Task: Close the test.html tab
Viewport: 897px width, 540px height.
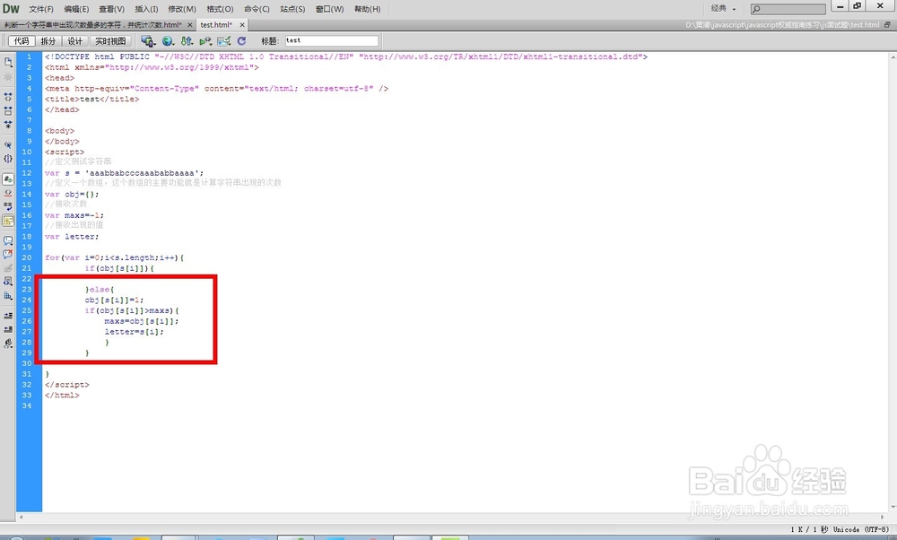Action: tap(242, 25)
